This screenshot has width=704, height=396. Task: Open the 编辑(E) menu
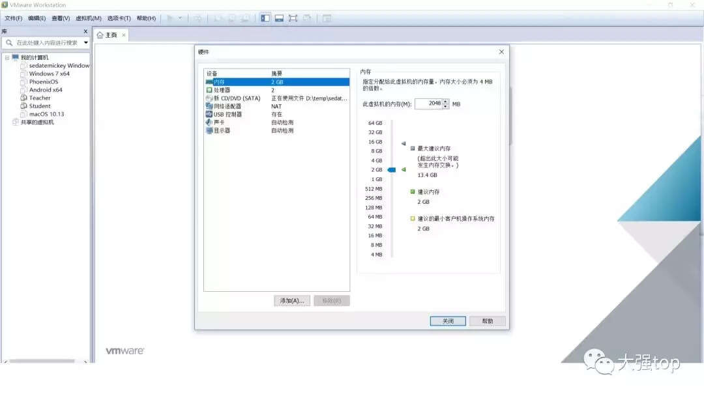[37, 18]
